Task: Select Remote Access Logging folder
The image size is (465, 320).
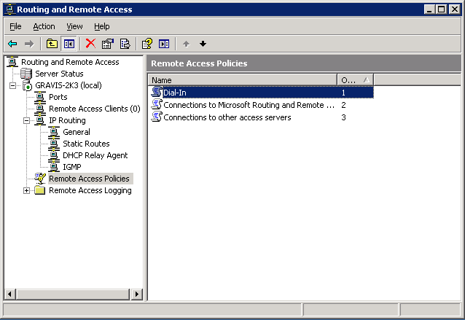Action: [90, 190]
